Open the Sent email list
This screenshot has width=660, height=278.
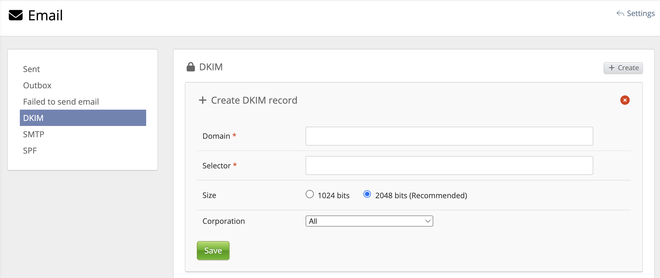click(31, 69)
